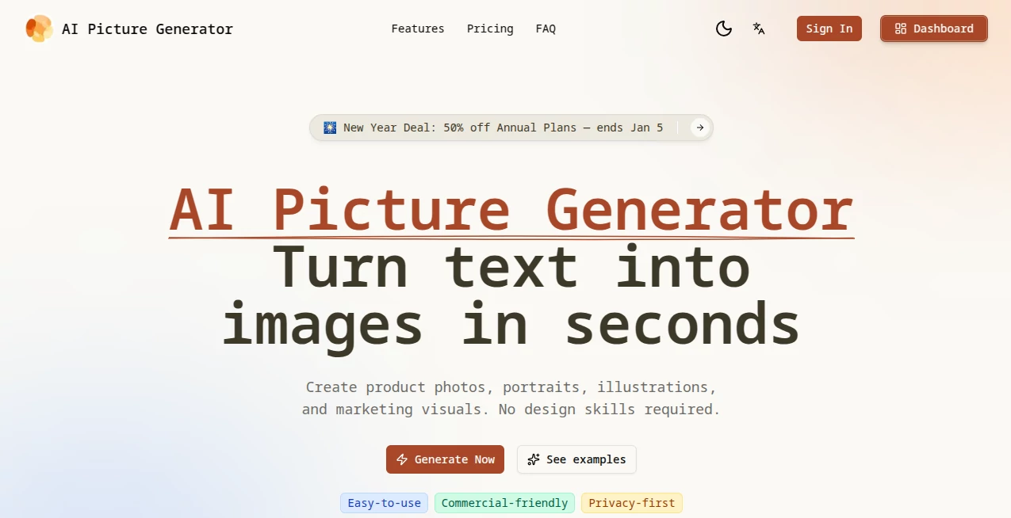Select the Commercial-friendly badge
The image size is (1011, 518).
click(x=504, y=503)
